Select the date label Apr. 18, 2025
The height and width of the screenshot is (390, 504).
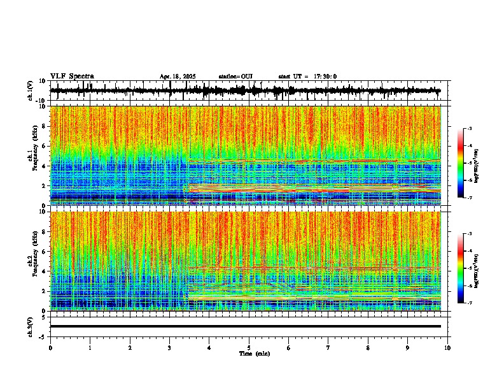pos(178,76)
